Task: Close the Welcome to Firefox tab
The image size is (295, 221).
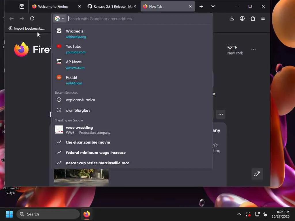Action: (80, 7)
